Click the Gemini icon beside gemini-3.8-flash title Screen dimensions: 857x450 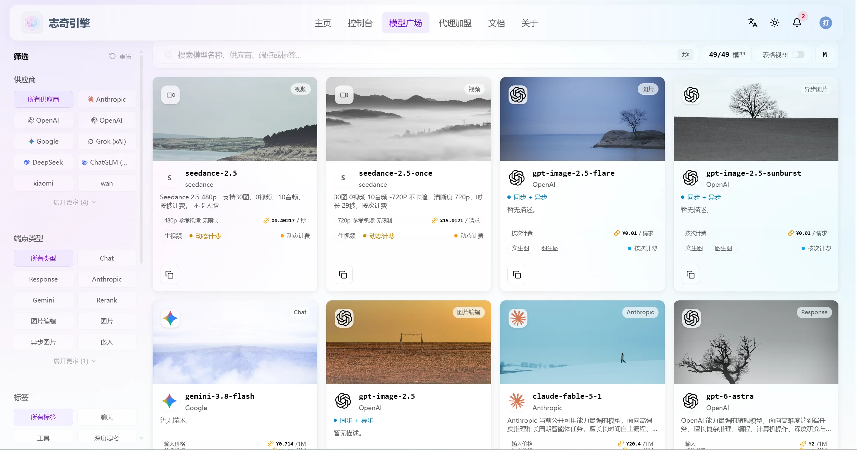[x=169, y=401]
